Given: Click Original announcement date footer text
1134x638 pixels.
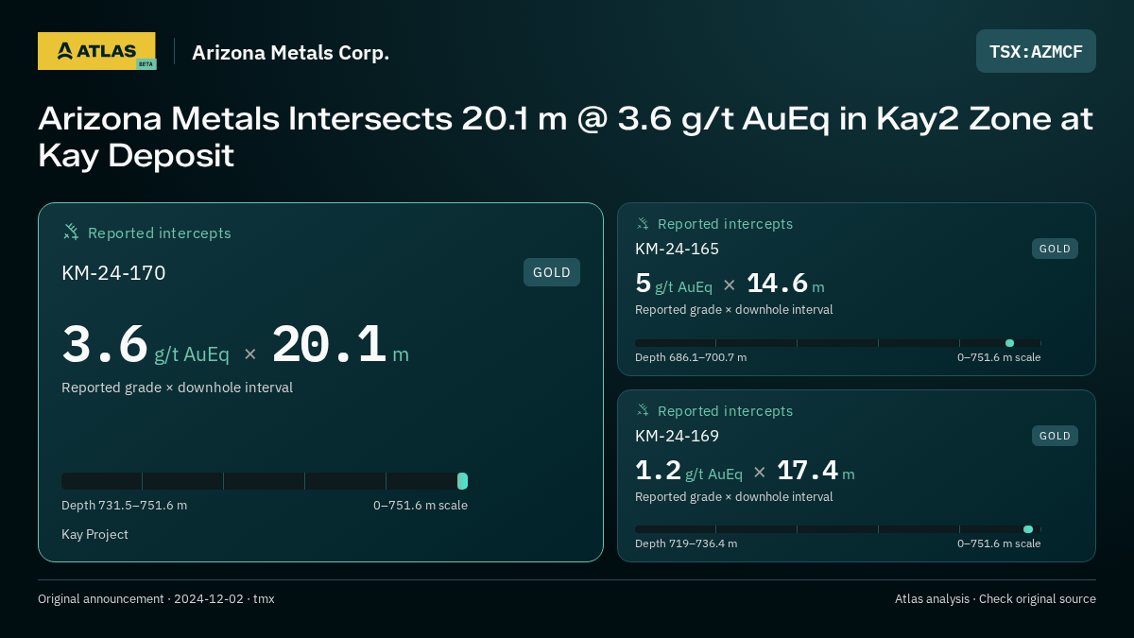Looking at the screenshot, I should (156, 598).
